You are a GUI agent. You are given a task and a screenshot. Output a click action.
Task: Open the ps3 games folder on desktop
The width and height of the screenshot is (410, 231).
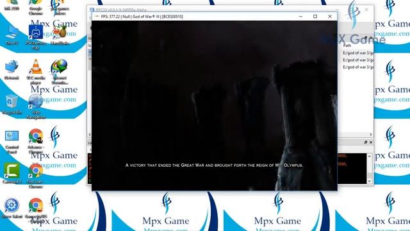60,7
